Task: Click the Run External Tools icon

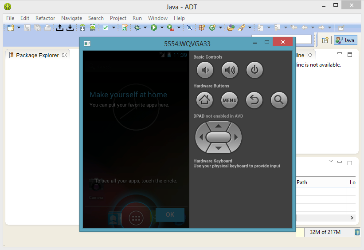Action: [171, 28]
